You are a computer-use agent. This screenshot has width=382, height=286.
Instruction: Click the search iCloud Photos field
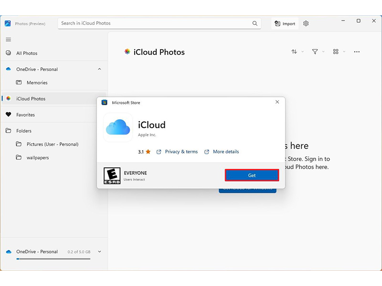[x=159, y=23]
